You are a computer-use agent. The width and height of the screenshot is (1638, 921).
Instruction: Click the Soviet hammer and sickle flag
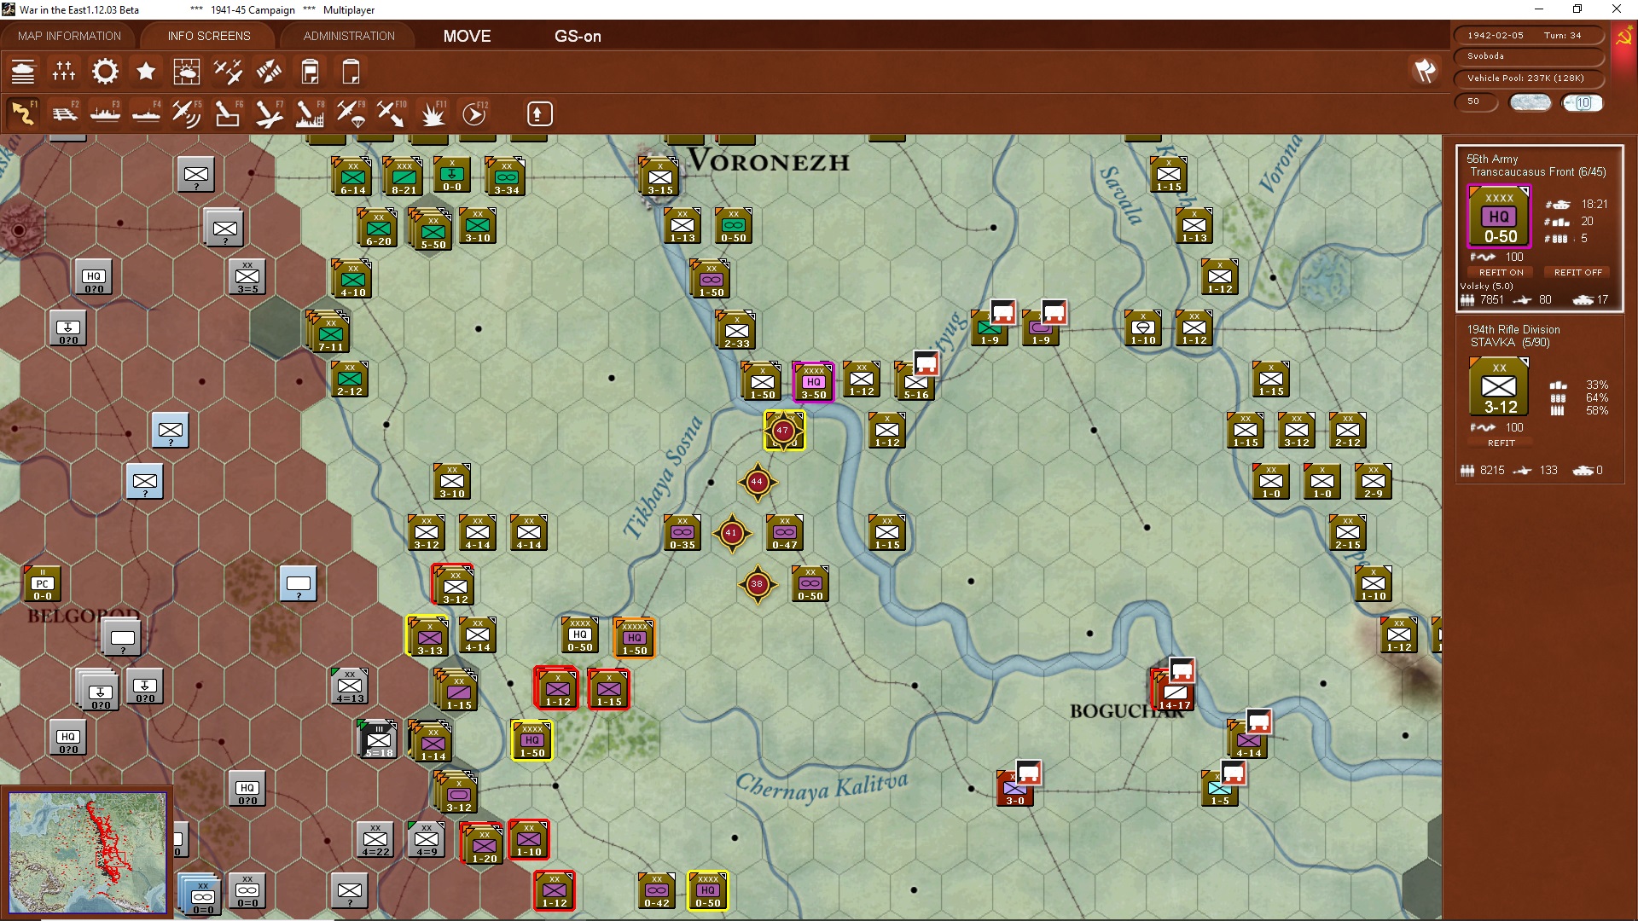pyautogui.click(x=1623, y=38)
